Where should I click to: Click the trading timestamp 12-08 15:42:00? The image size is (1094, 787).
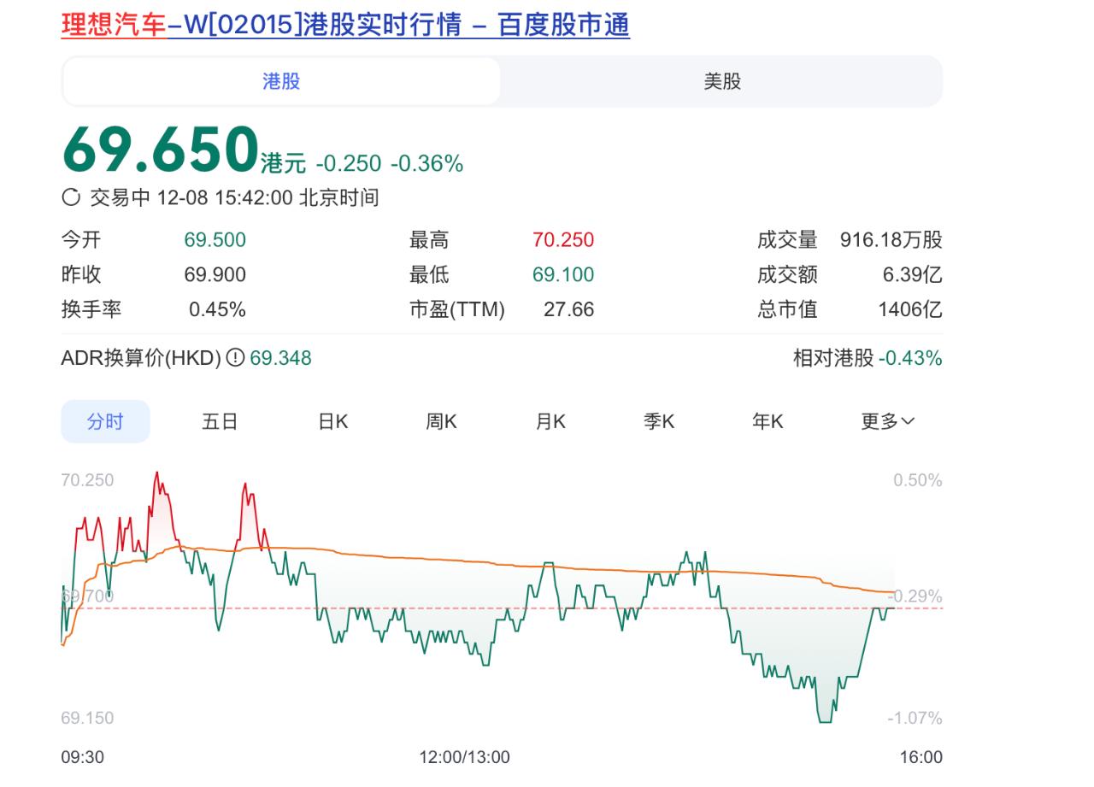(x=225, y=198)
